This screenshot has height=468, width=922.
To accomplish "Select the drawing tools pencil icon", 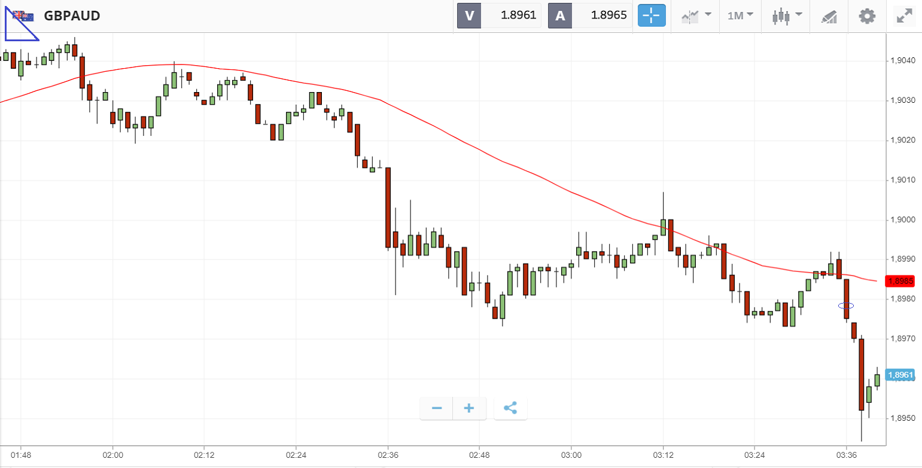I will tap(829, 16).
